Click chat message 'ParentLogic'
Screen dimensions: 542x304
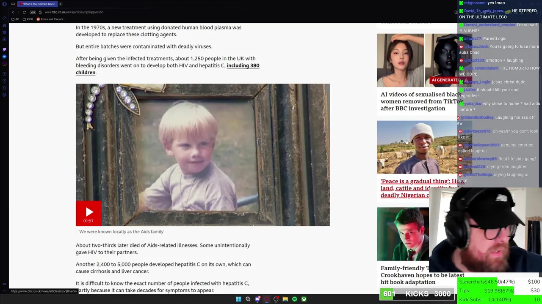click(x=495, y=38)
